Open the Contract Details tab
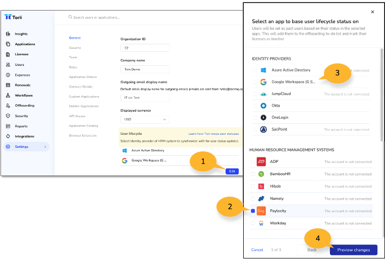 tap(81, 86)
